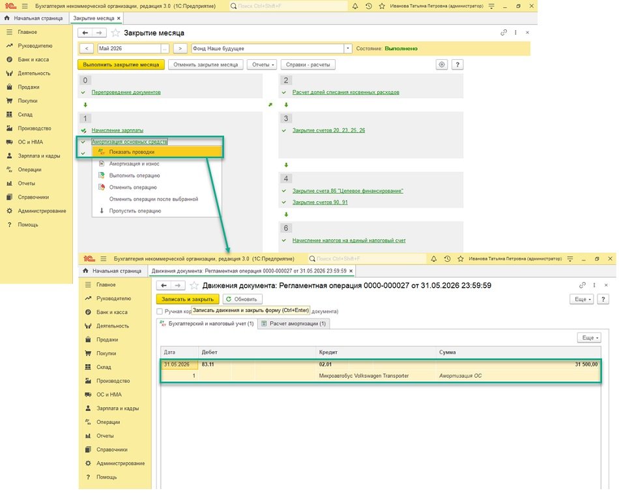Open settings gear icon on Закрытие месяца toolbar
Viewport: 619px width, 493px height.
click(x=442, y=64)
